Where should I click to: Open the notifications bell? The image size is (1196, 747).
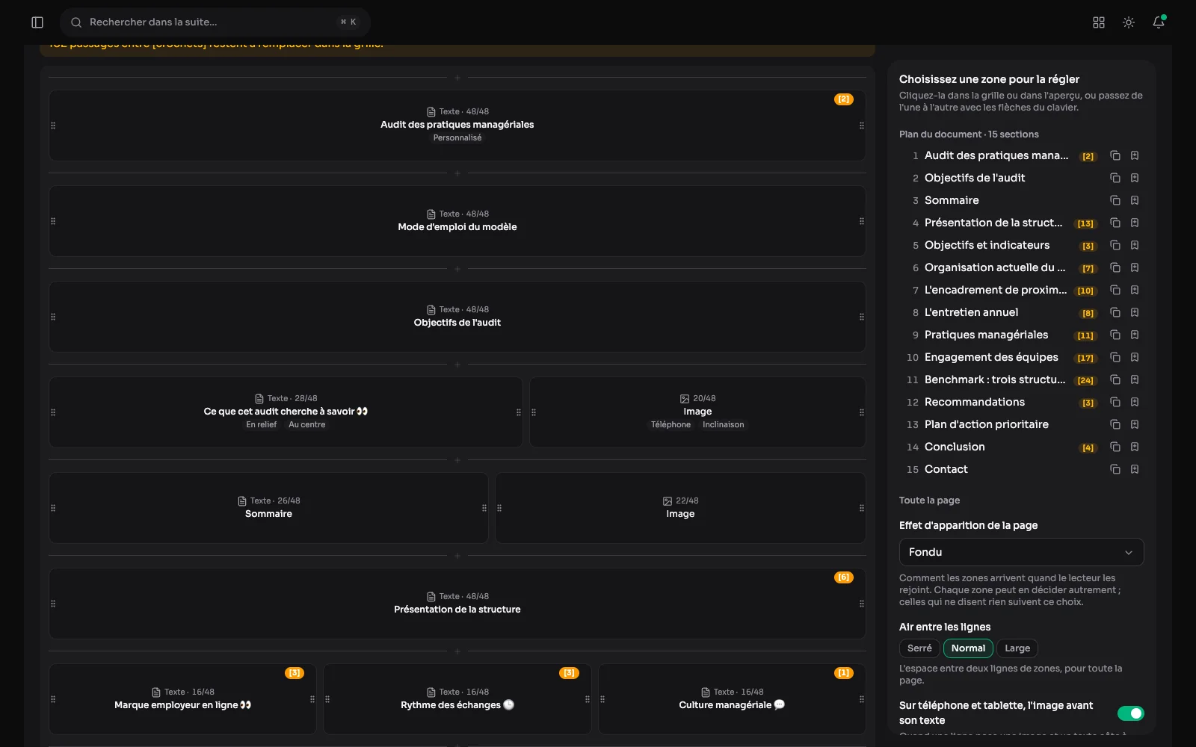coord(1159,22)
